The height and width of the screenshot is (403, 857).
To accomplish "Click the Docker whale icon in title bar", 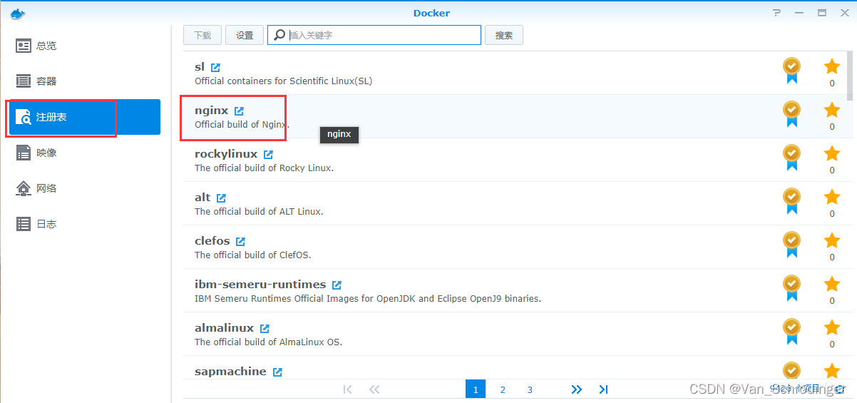I will coord(17,13).
